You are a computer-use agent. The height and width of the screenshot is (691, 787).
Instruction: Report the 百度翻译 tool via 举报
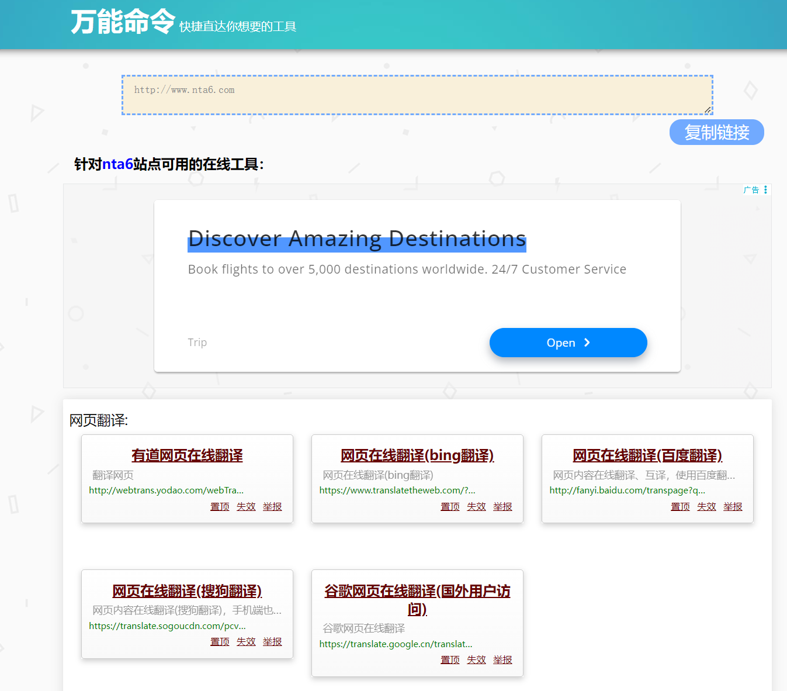pos(733,507)
